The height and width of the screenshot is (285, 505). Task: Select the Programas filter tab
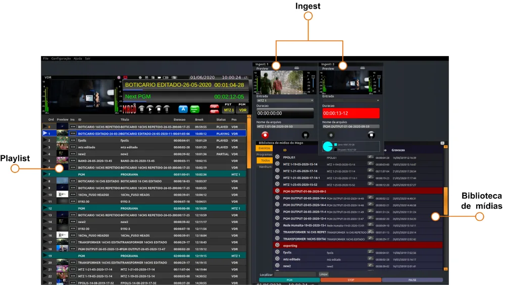264,154
